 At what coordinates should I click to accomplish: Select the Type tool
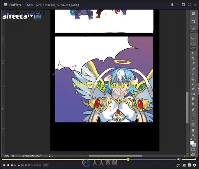pyautogui.click(x=193, y=115)
